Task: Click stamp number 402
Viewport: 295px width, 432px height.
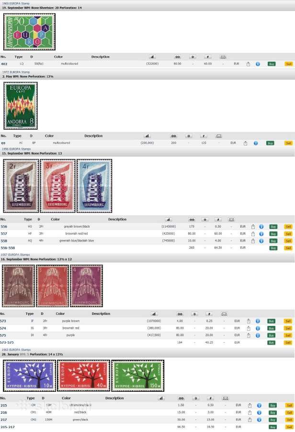Action: pyautogui.click(x=4, y=64)
